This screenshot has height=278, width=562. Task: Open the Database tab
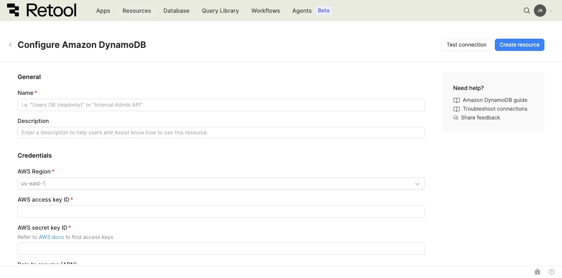(x=176, y=11)
